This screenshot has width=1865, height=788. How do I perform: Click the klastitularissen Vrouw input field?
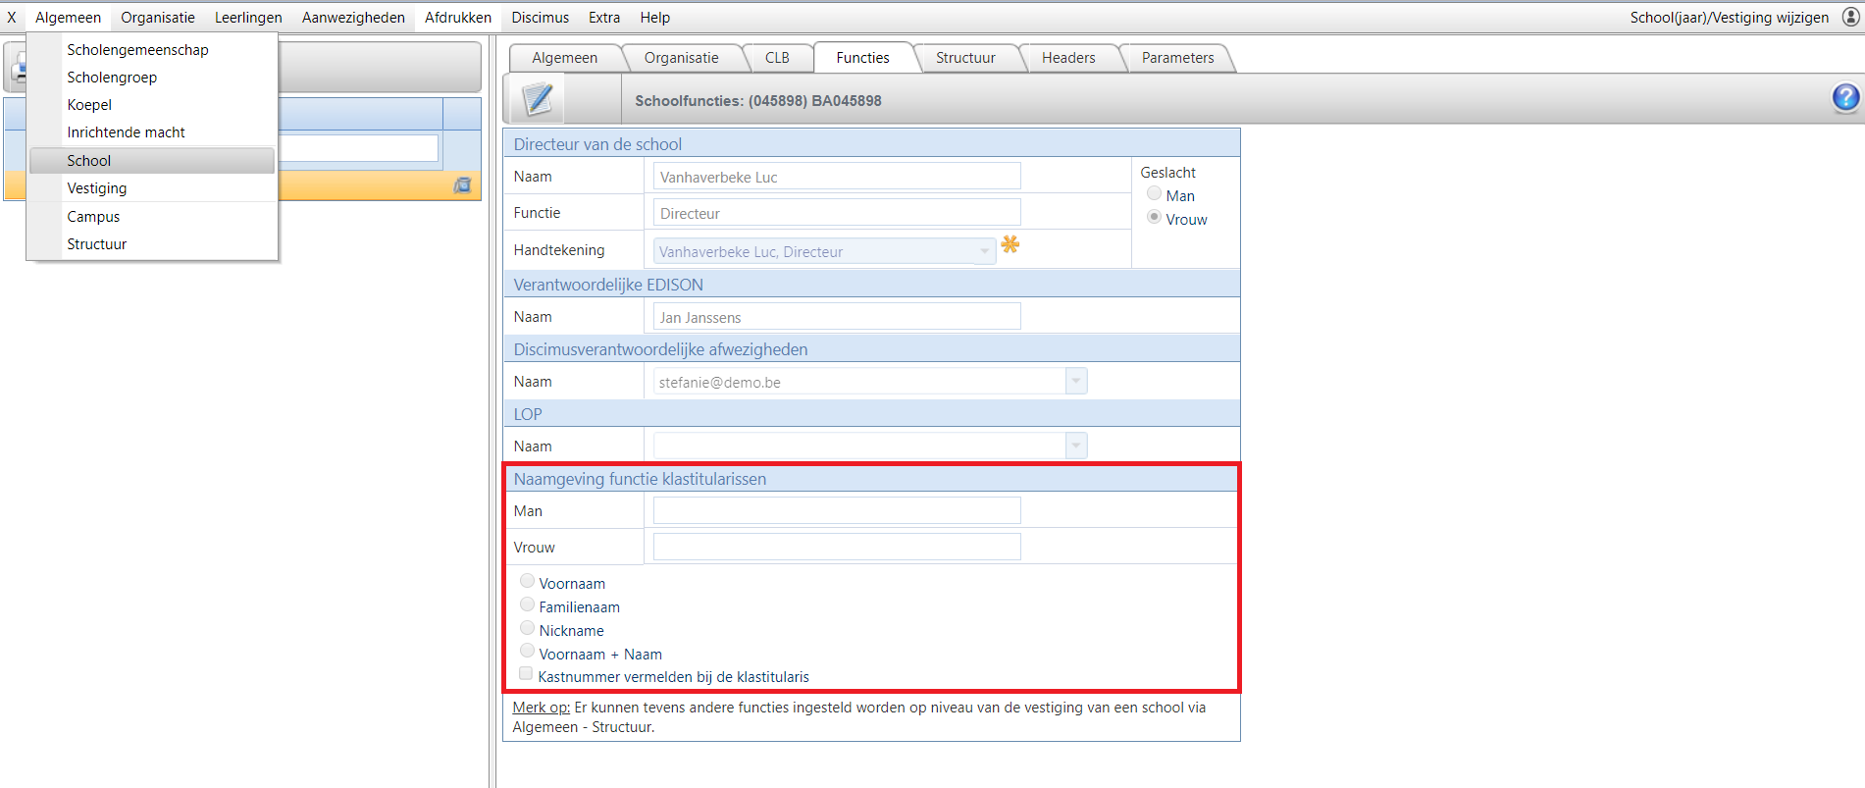pyautogui.click(x=837, y=547)
